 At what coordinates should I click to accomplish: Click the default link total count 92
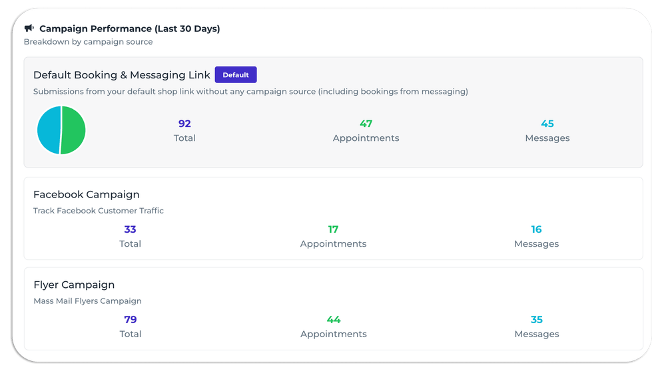tap(184, 124)
